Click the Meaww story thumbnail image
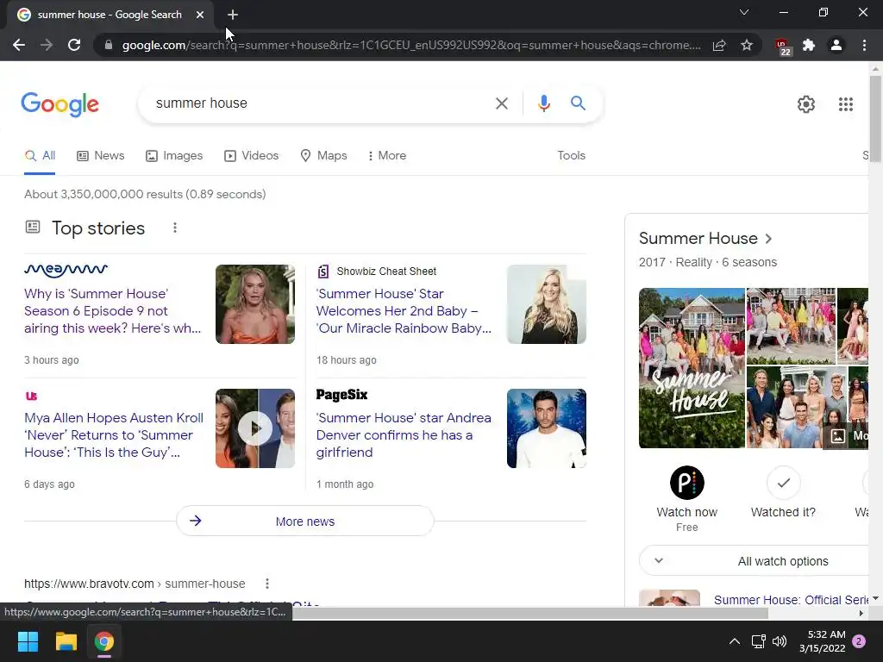Viewport: 883px width, 662px height. click(255, 304)
